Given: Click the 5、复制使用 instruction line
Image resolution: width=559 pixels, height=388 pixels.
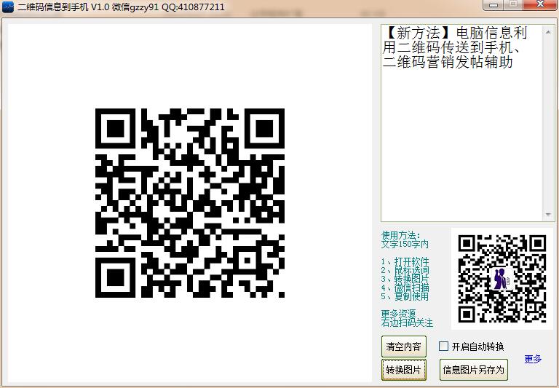Looking at the screenshot, I should 405,296.
